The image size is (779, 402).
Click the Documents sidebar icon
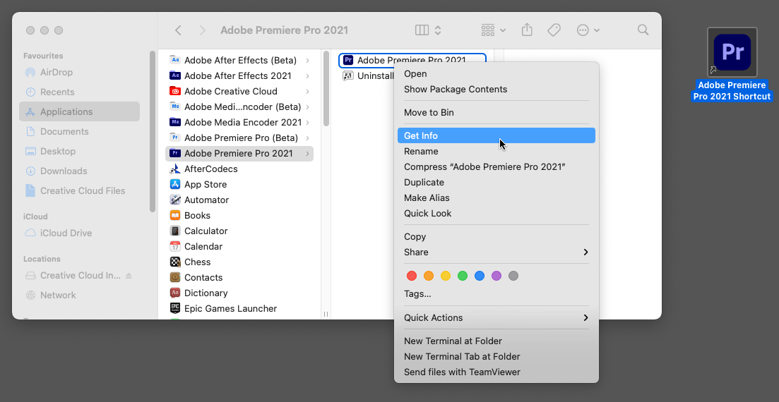[30, 131]
